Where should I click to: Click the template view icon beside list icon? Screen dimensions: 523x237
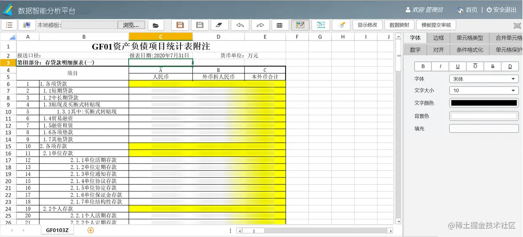pos(26,25)
